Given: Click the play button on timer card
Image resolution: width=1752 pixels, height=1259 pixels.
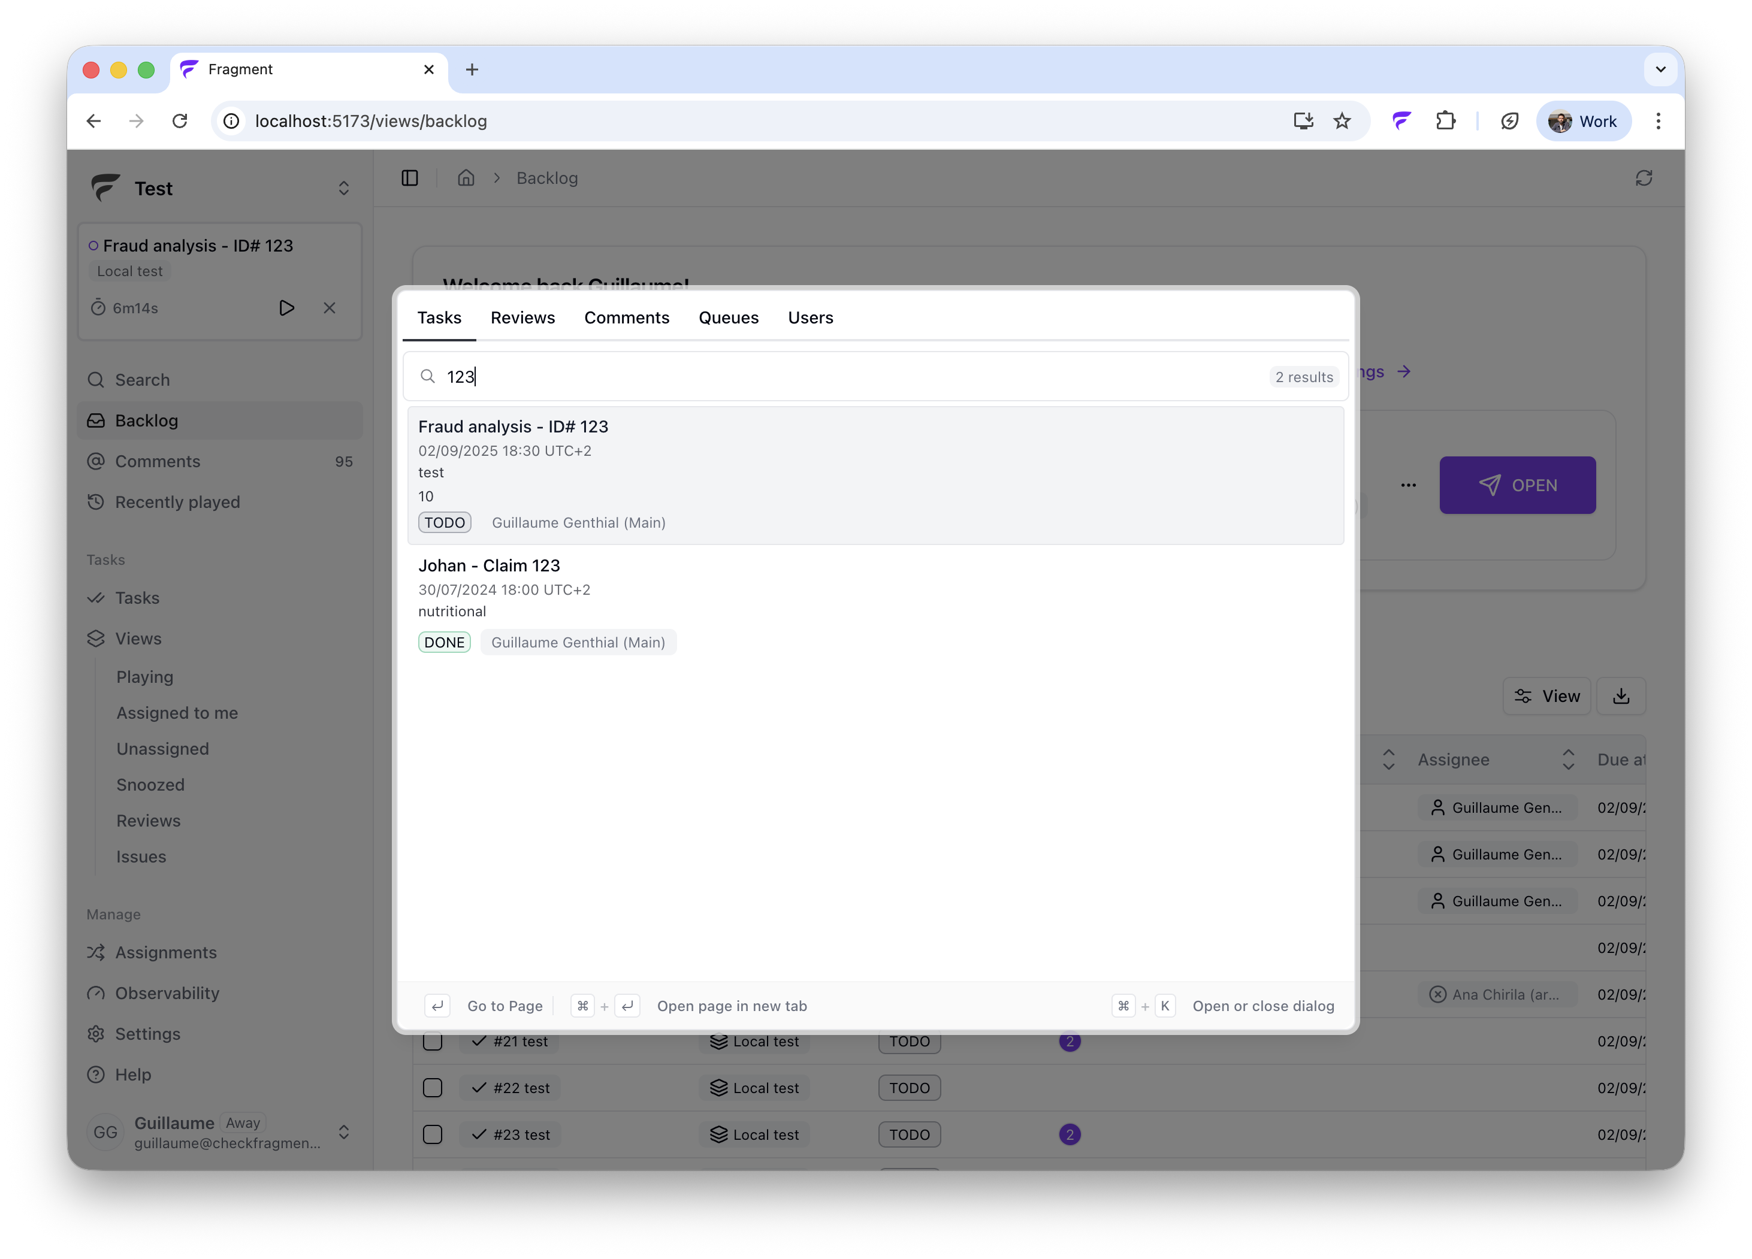Looking at the screenshot, I should [286, 308].
